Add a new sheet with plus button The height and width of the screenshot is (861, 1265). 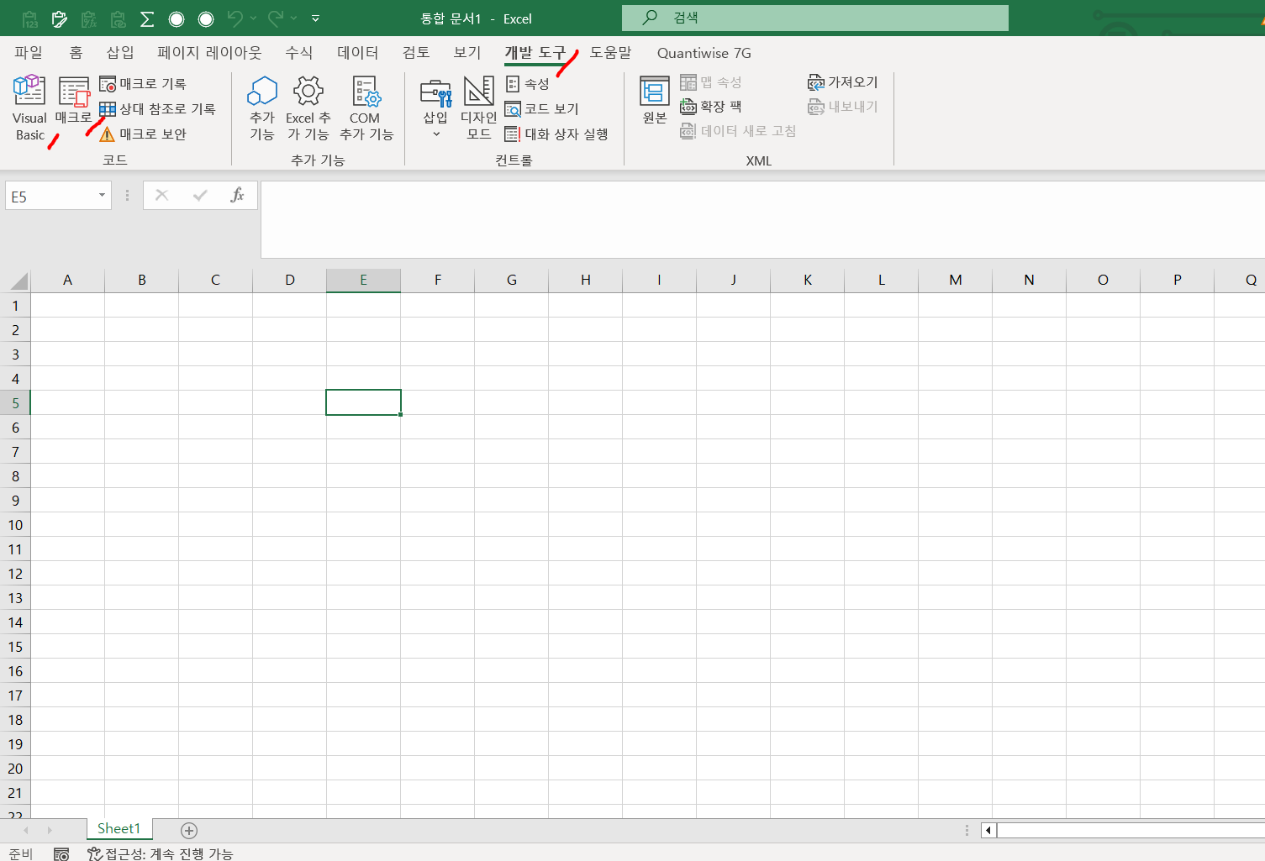189,831
